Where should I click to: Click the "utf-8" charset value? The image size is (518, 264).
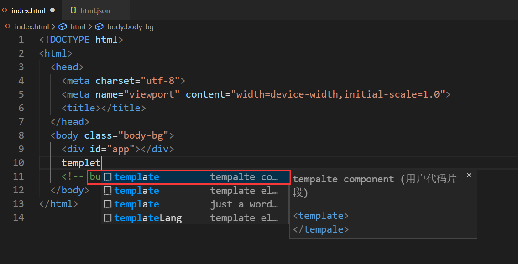click(x=160, y=81)
